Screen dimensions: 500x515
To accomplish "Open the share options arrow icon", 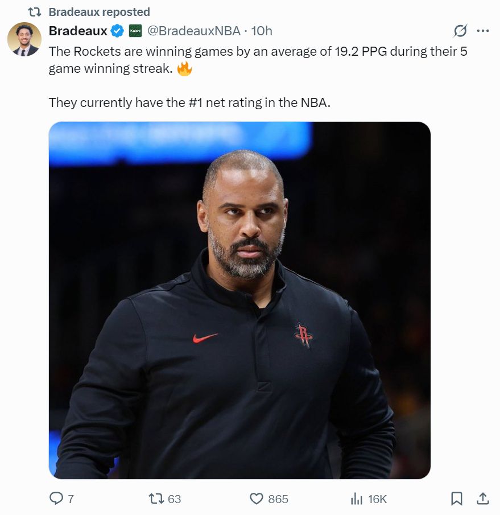I will click(x=482, y=498).
